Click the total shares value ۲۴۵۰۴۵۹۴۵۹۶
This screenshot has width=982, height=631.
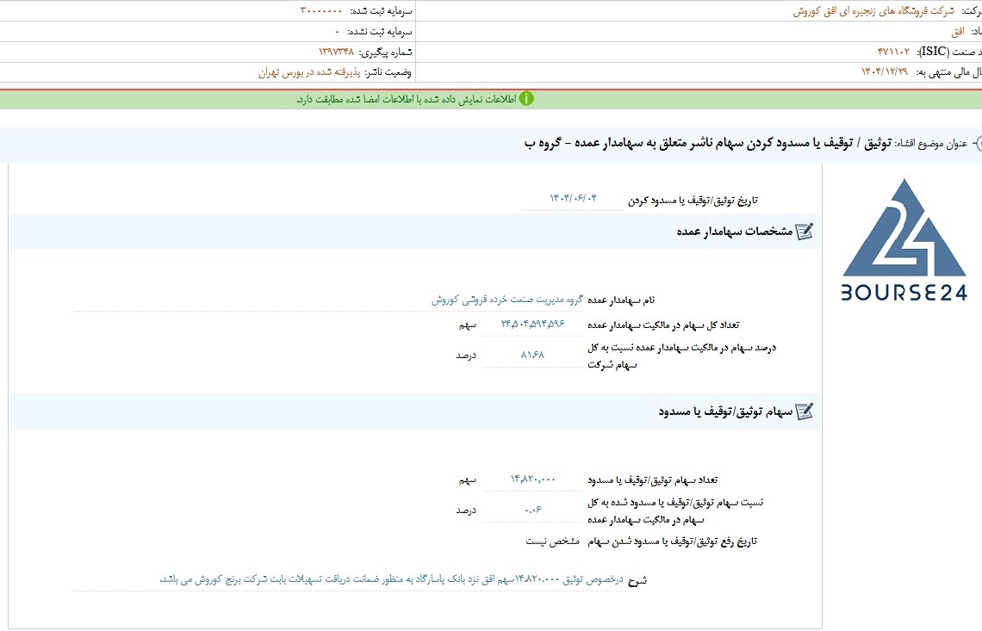(532, 324)
